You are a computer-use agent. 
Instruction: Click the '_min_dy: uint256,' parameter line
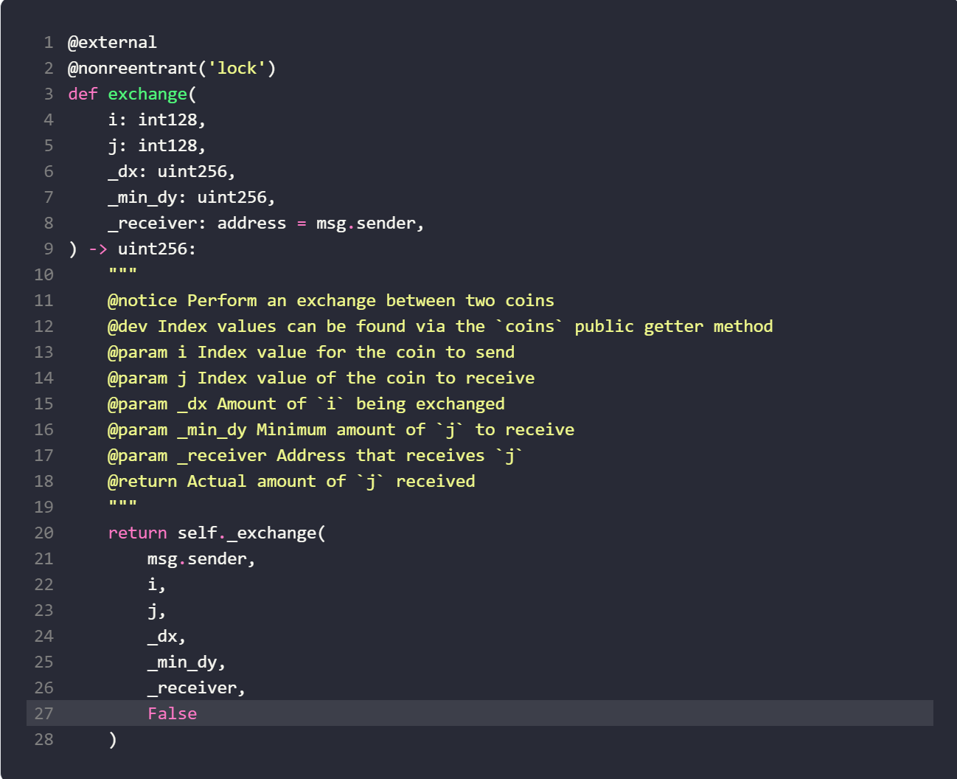pyautogui.click(x=192, y=197)
